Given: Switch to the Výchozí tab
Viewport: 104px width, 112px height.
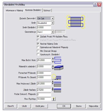Looking at the screenshot, I should point(47,10).
